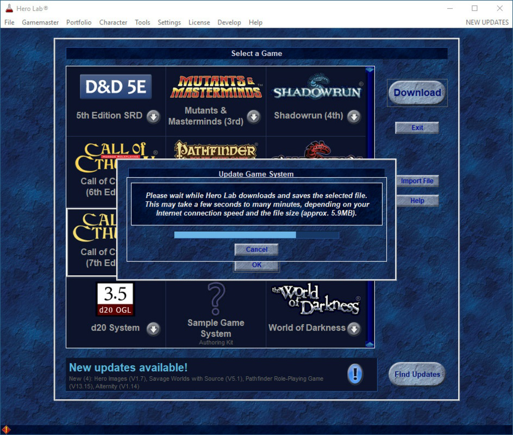Click the Authoring Kit label
This screenshot has width=513, height=435.
tap(216, 343)
